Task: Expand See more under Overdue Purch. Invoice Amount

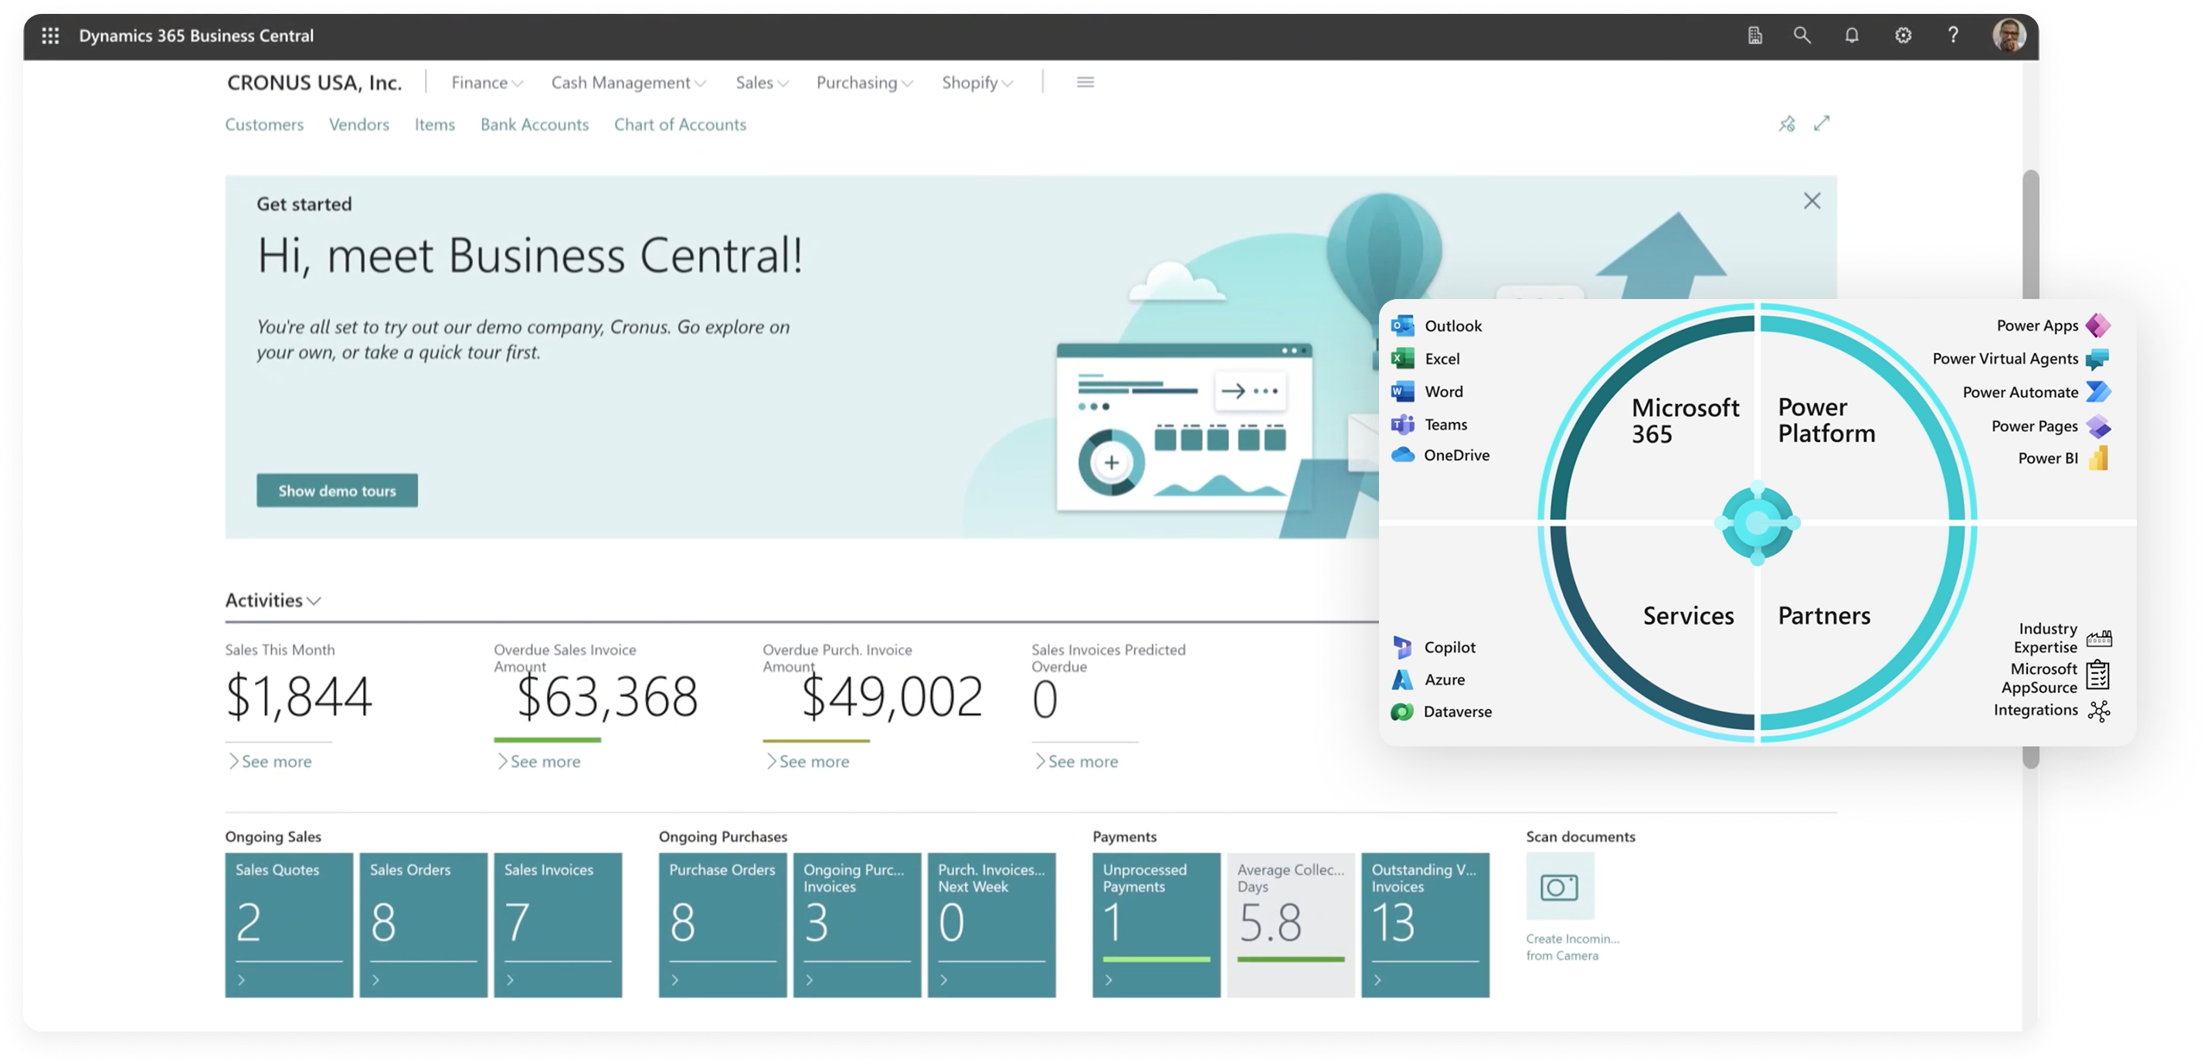Action: 807,762
